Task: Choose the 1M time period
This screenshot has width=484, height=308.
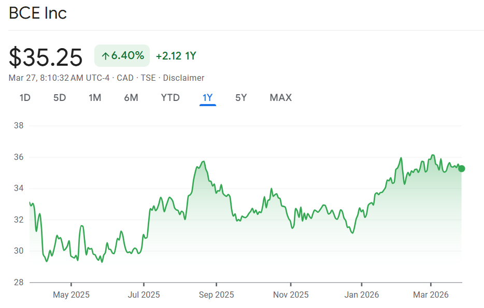Action: 95,97
